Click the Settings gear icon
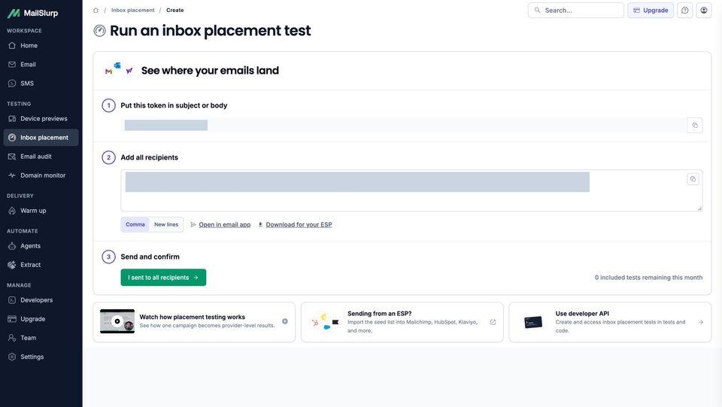 (12, 357)
